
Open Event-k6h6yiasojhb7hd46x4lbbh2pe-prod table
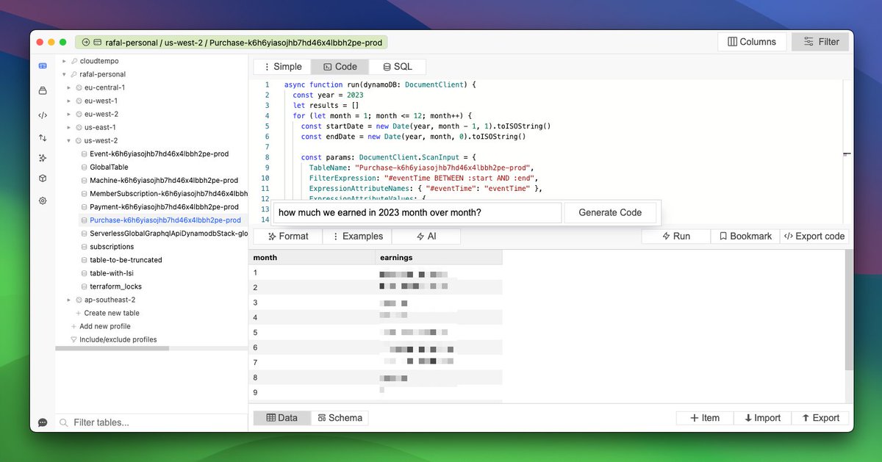(159, 154)
